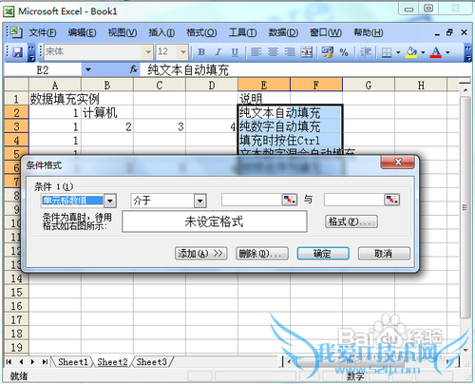This screenshot has width=475, height=384.
Task: Click first range selector icon in dialog
Action: (x=290, y=200)
